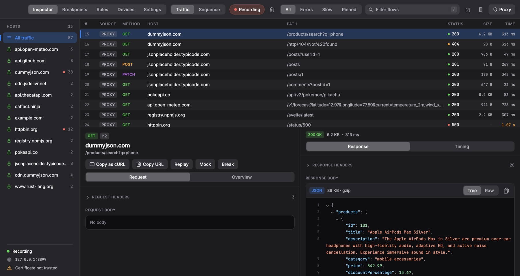Viewport: 520px width, 276px height.
Task: Open the Proxy button
Action: pos(502,10)
